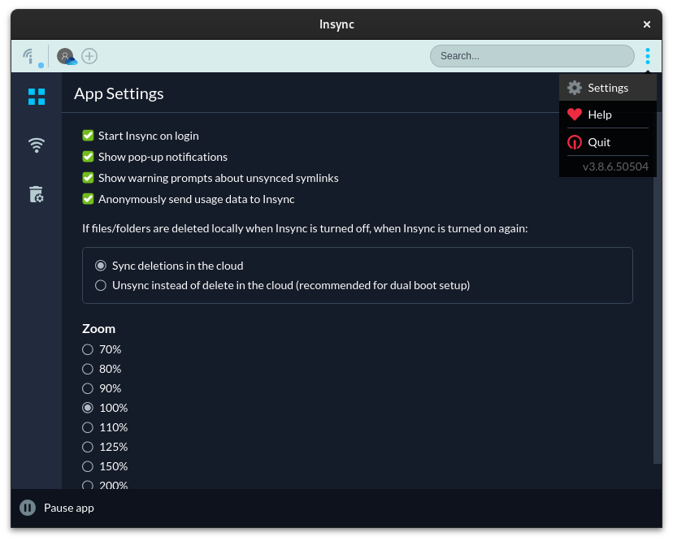
Task: Click the OneDrive account avatar
Action: click(65, 55)
